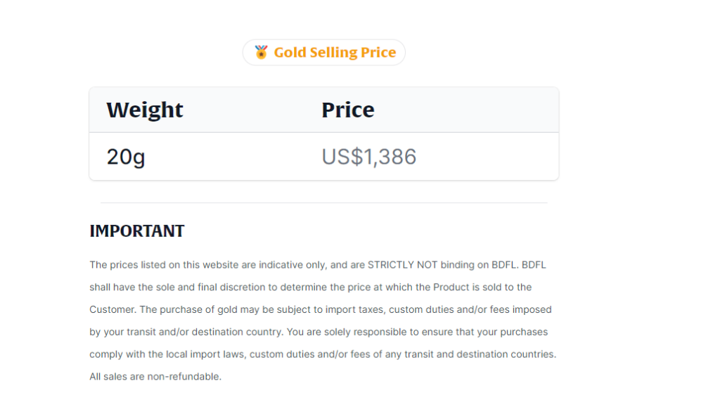Screen dimensions: 720x419
Task: Click the Weight column header
Action: (x=145, y=110)
